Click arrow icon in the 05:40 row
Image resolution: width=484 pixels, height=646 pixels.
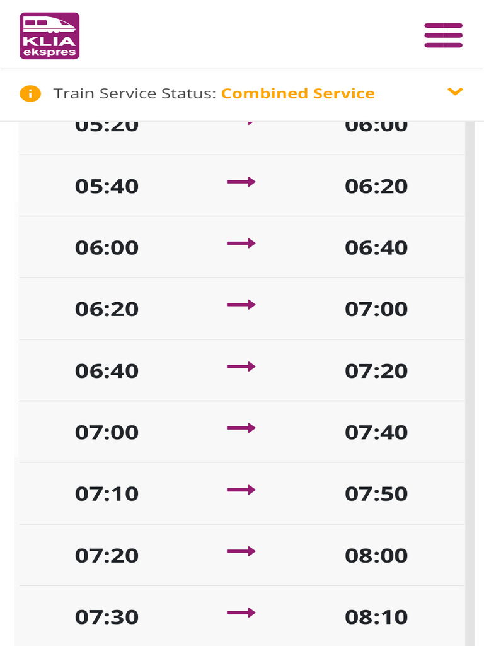pos(241,182)
